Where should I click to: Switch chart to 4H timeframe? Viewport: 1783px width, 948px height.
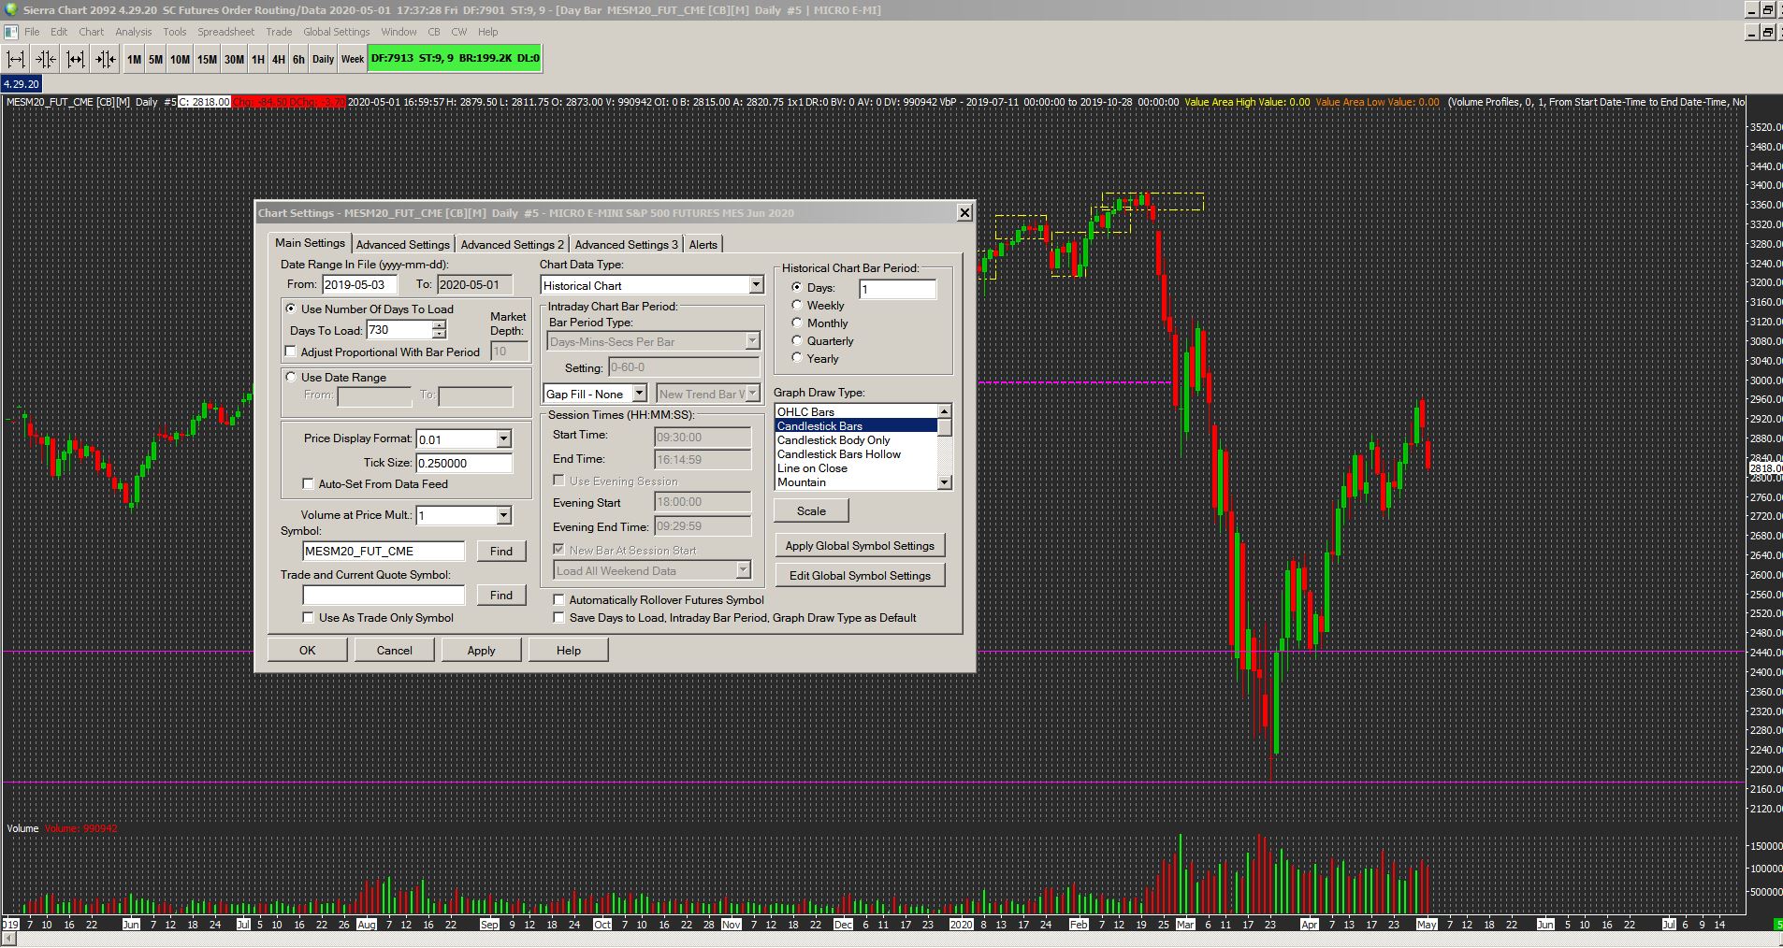tap(278, 59)
